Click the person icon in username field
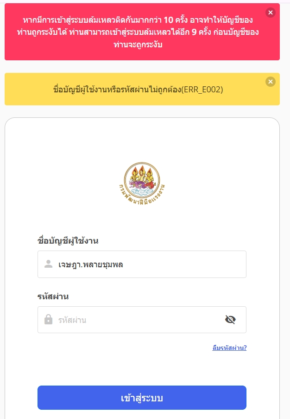This screenshot has height=419, width=290. coord(48,264)
